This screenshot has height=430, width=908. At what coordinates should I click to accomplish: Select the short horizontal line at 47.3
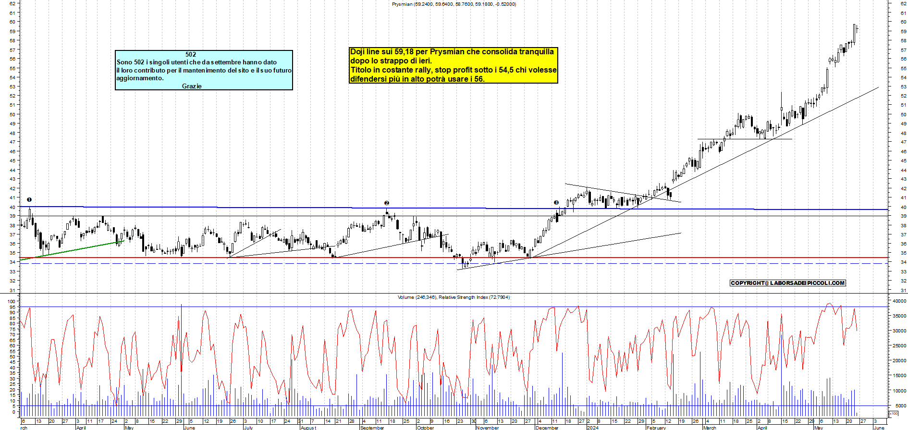point(745,139)
